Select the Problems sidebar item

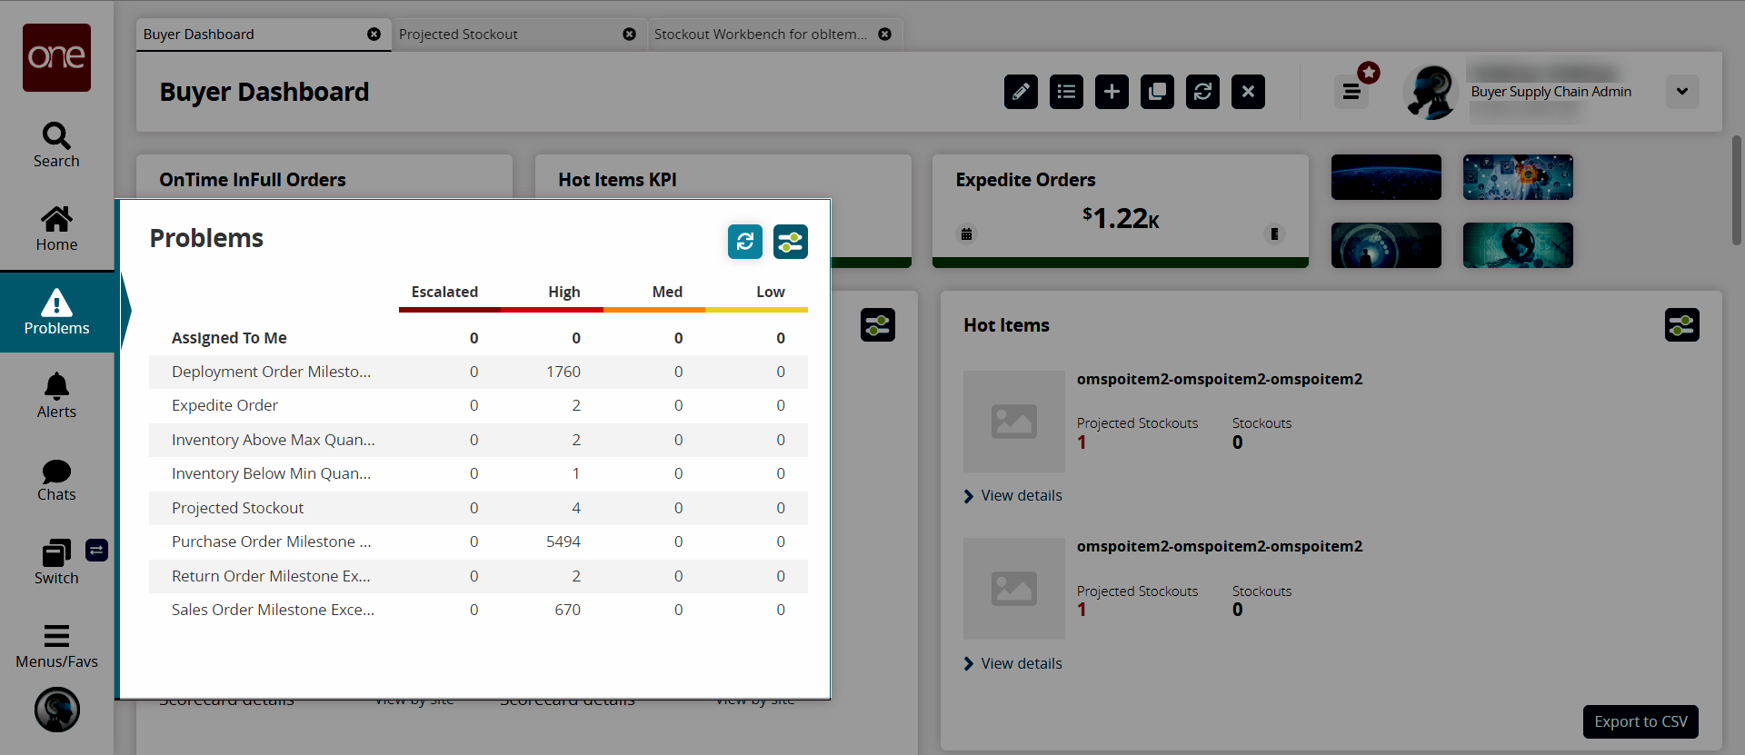[x=56, y=312]
